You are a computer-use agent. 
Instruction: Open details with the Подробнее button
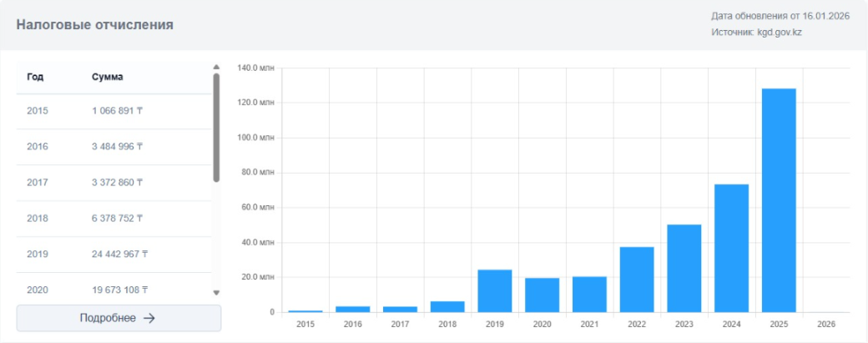click(119, 318)
